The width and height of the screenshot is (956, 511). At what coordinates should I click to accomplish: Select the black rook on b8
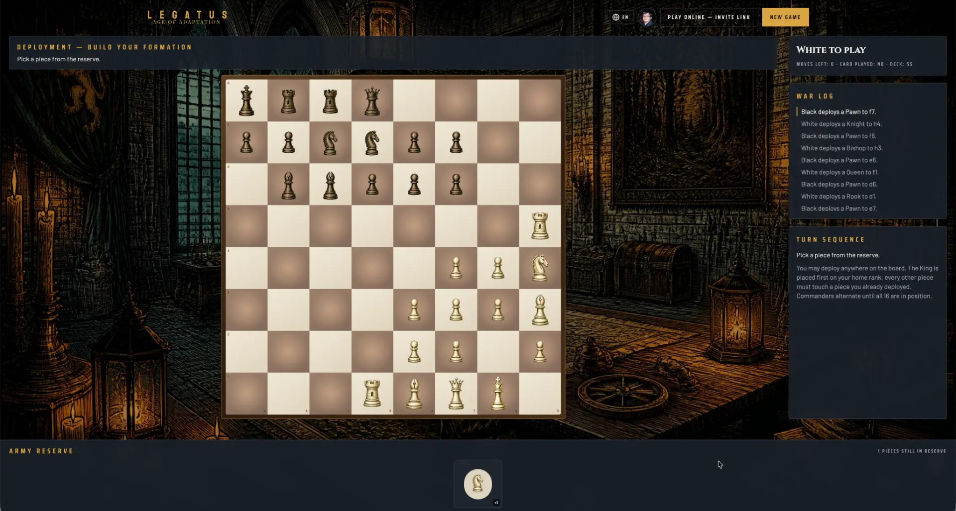pos(288,101)
